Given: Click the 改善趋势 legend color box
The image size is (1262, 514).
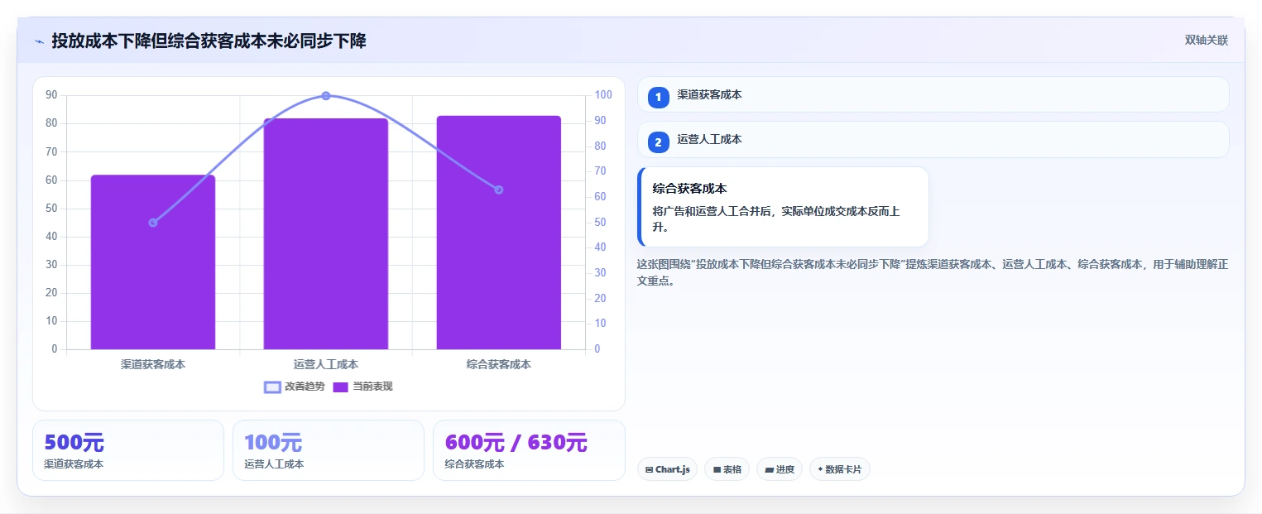Looking at the screenshot, I should click(x=272, y=387).
